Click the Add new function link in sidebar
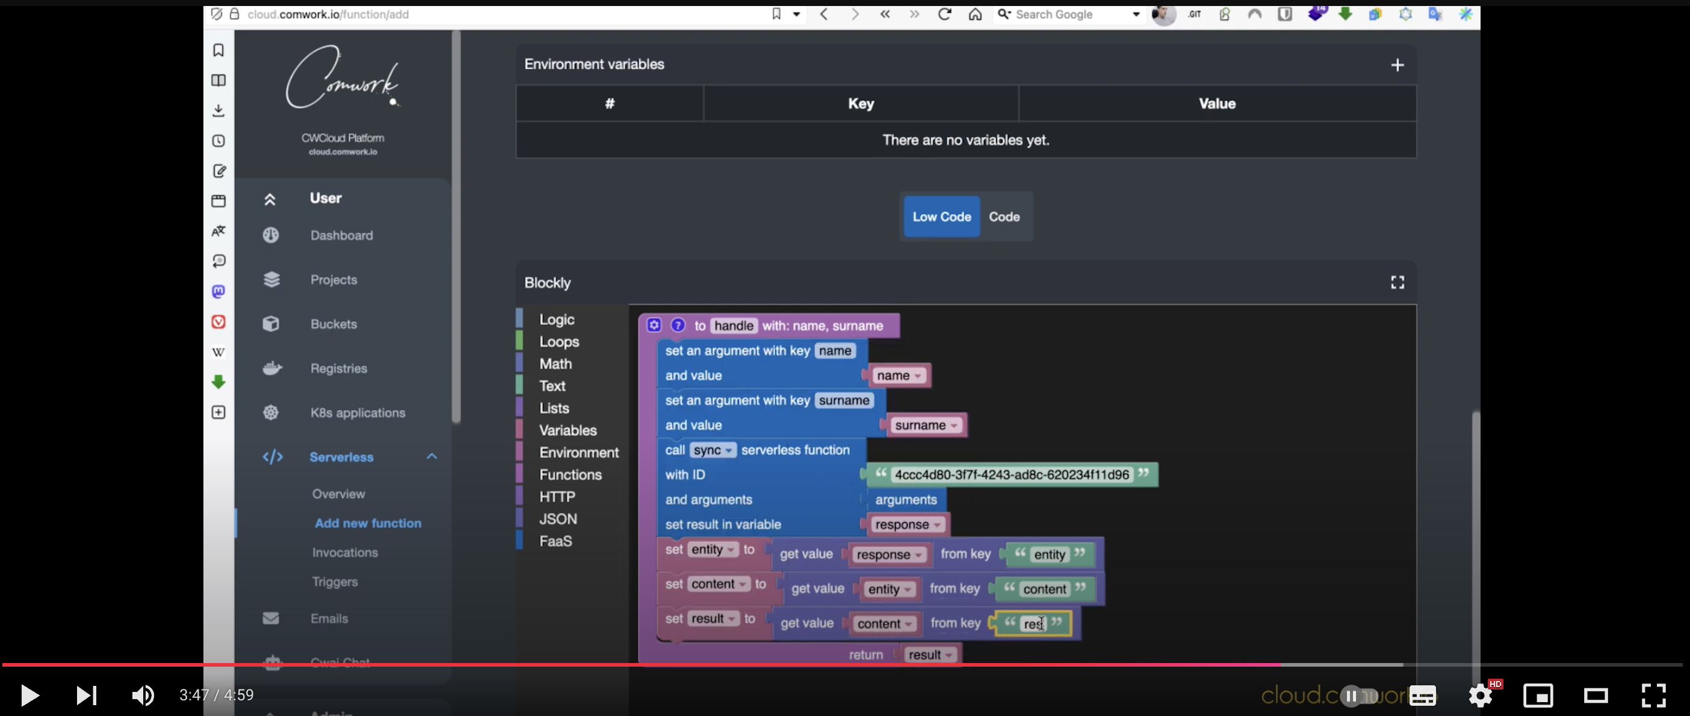Screen dimensions: 1690x716 click(x=368, y=521)
